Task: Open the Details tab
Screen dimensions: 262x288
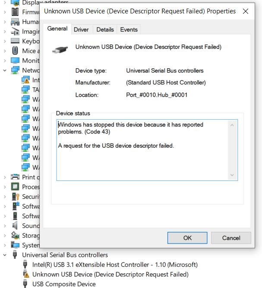Action: 105,29
